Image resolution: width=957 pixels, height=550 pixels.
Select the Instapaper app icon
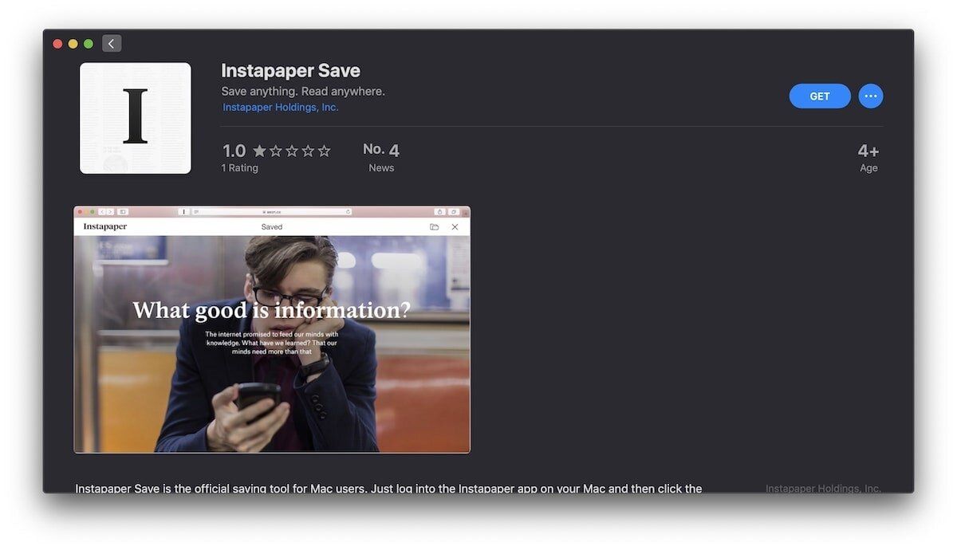click(x=135, y=118)
